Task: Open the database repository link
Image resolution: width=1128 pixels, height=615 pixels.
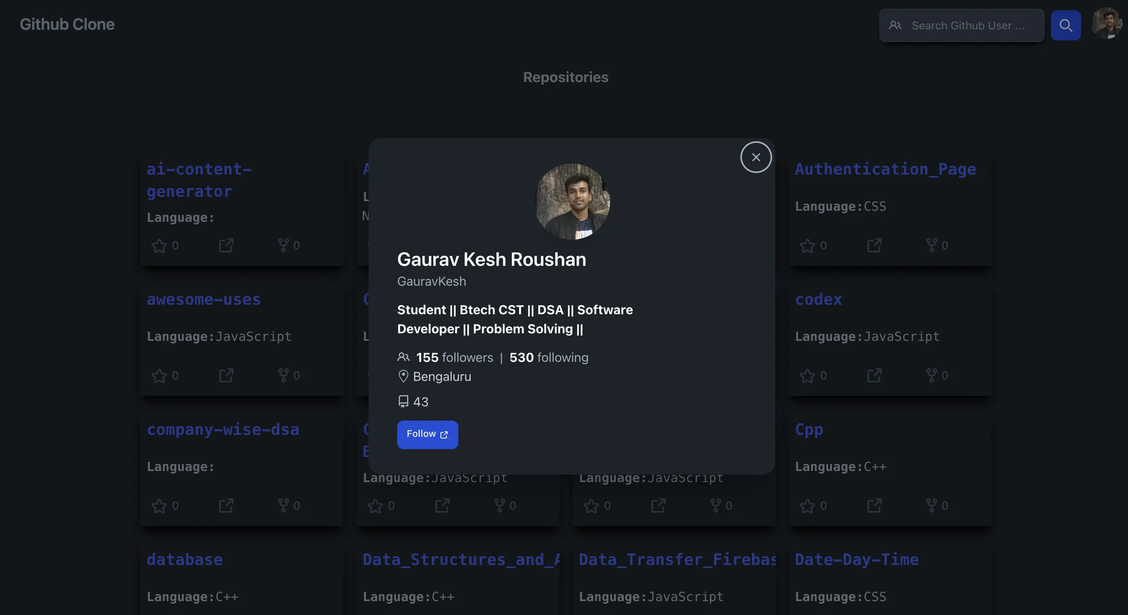Action: pyautogui.click(x=185, y=559)
